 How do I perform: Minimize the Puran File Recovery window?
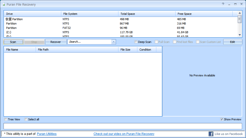(229, 4)
